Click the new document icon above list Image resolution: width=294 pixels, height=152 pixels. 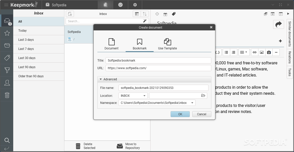click(x=70, y=14)
